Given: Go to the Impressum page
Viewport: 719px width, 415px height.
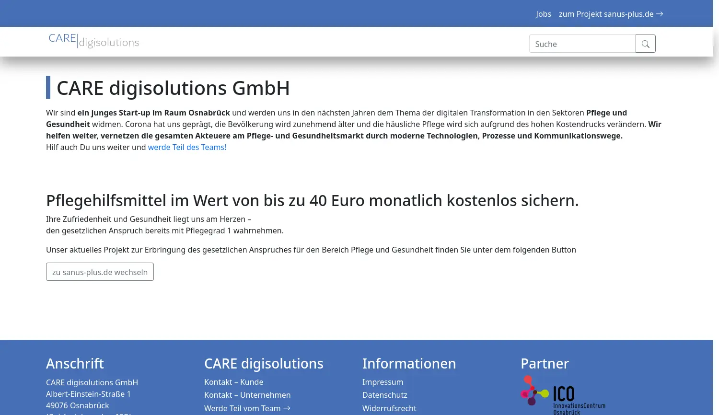Looking at the screenshot, I should (383, 382).
